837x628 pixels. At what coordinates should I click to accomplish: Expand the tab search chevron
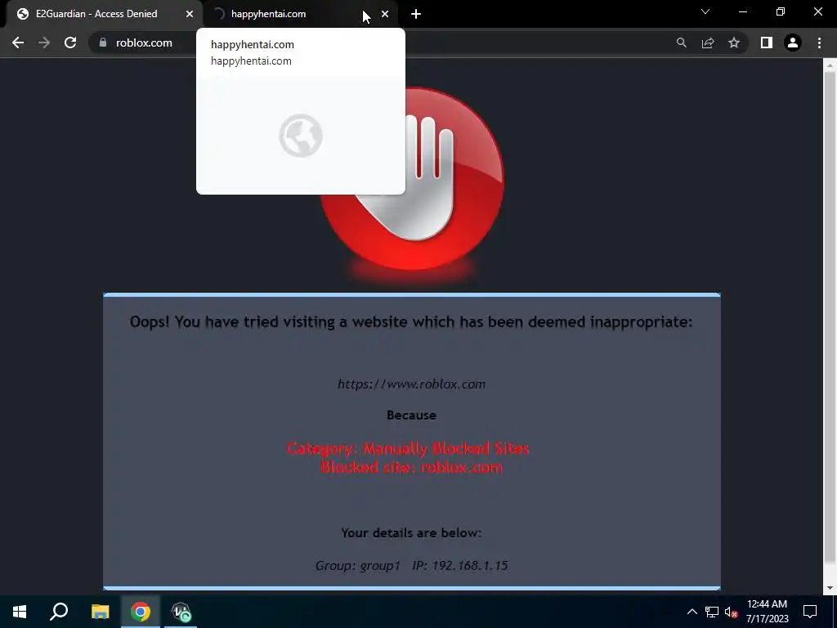[x=705, y=11]
